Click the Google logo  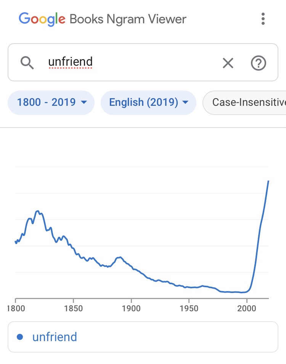(42, 19)
